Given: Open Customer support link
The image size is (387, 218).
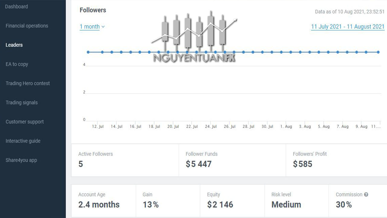Looking at the screenshot, I should [25, 122].
